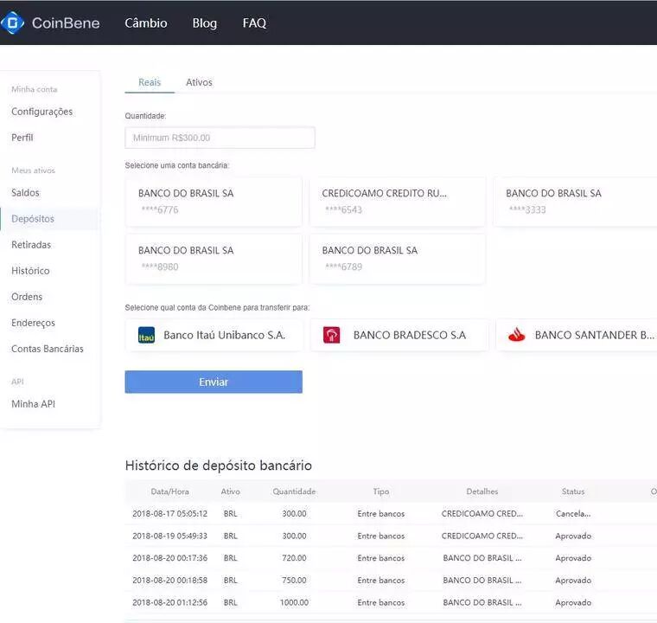Click the 2018-08-20 00:18:58 date cell
657x623 pixels.
(169, 581)
